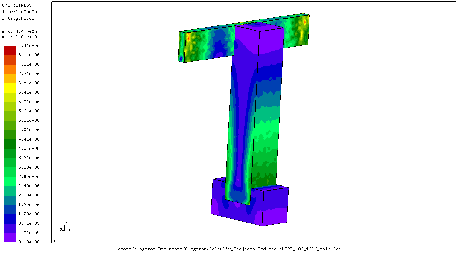The height and width of the screenshot is (262, 459).
Task: Select legend value 3.20e+06
Action: click(29, 167)
